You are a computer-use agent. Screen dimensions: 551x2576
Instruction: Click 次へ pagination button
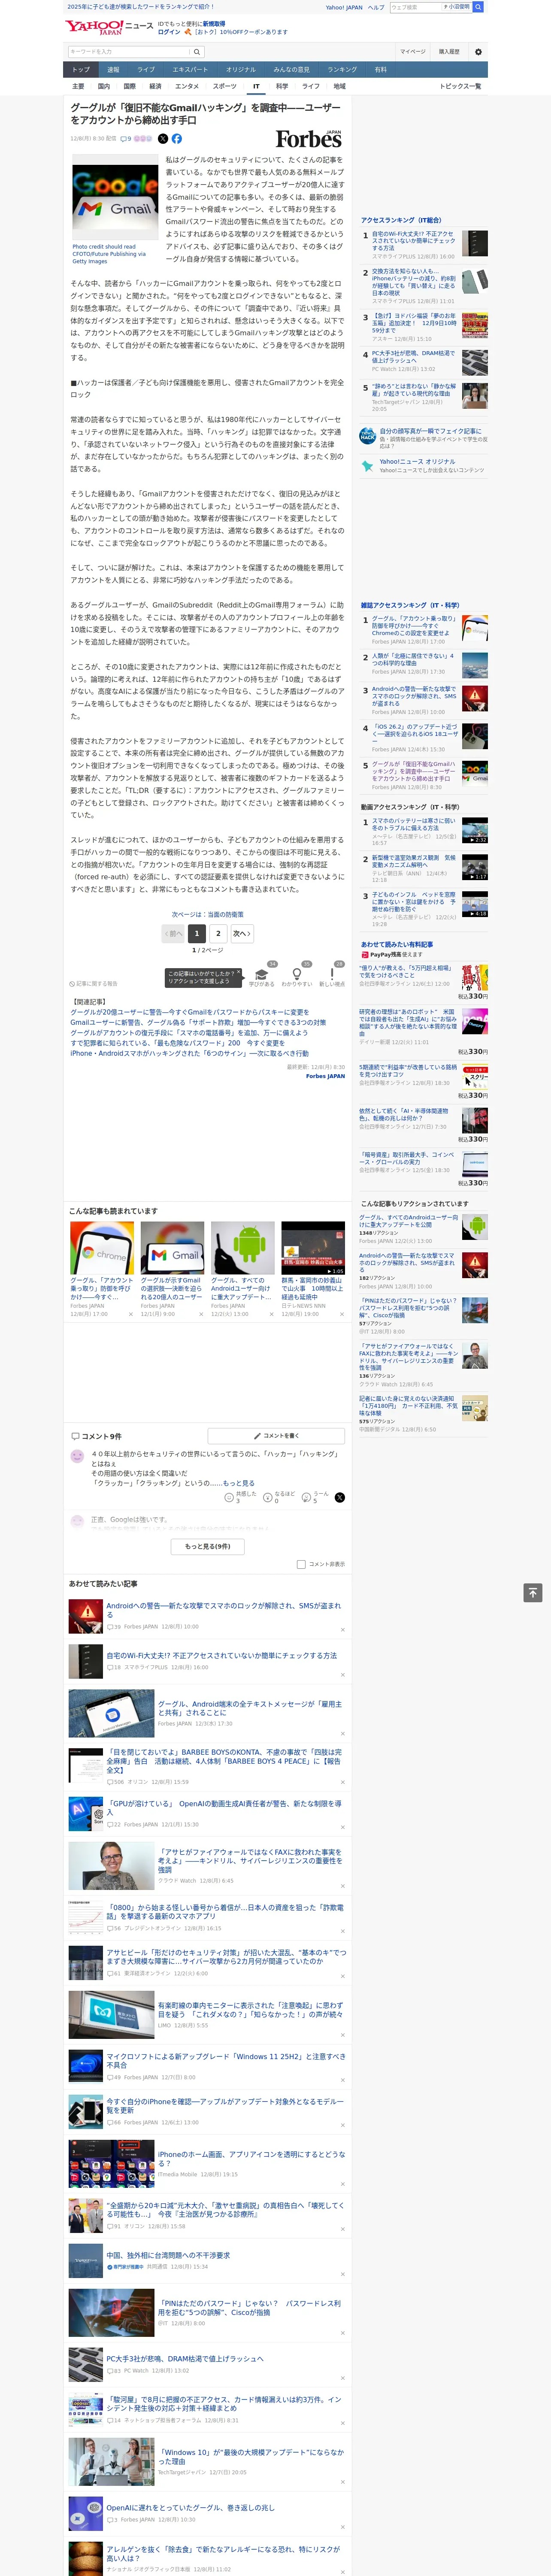241,933
